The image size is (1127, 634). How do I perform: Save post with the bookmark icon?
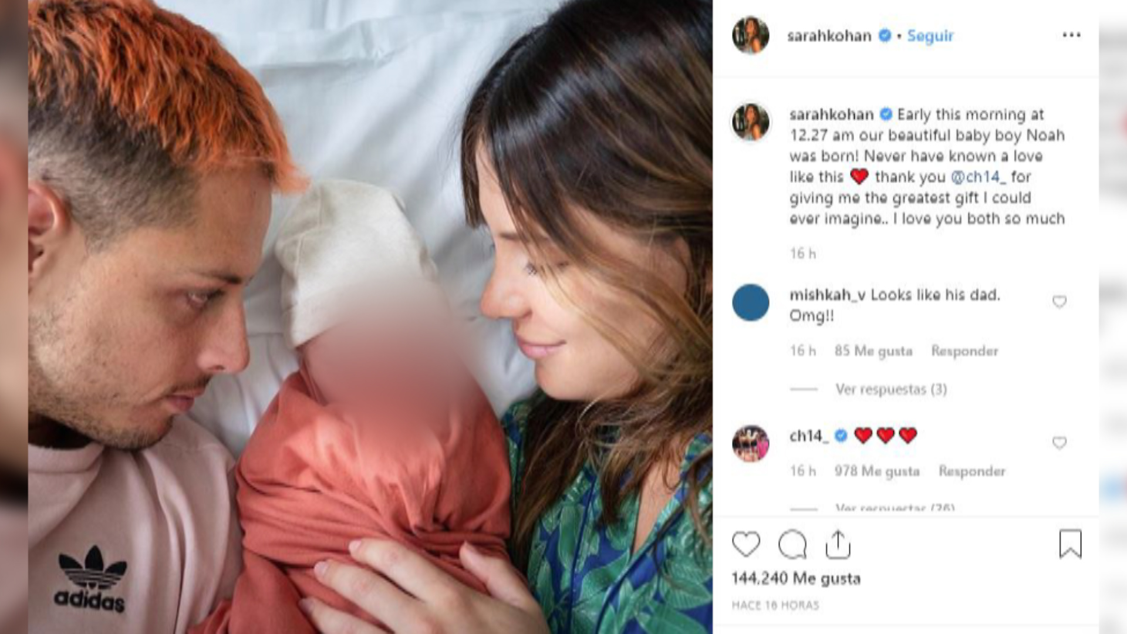point(1070,544)
